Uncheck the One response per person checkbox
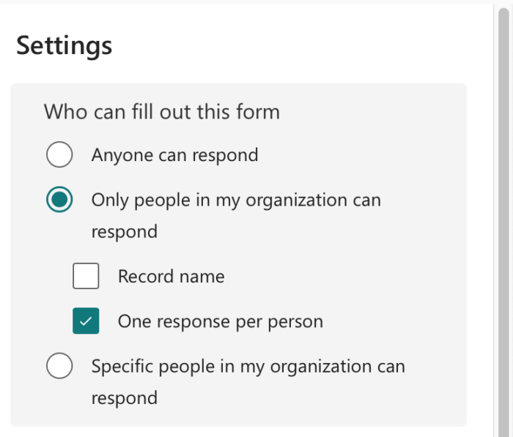This screenshot has height=437, width=513. [86, 321]
